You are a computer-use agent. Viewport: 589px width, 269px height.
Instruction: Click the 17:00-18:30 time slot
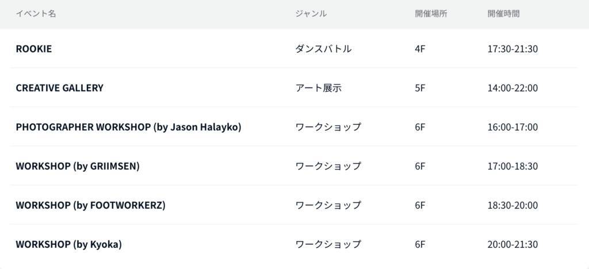point(512,166)
